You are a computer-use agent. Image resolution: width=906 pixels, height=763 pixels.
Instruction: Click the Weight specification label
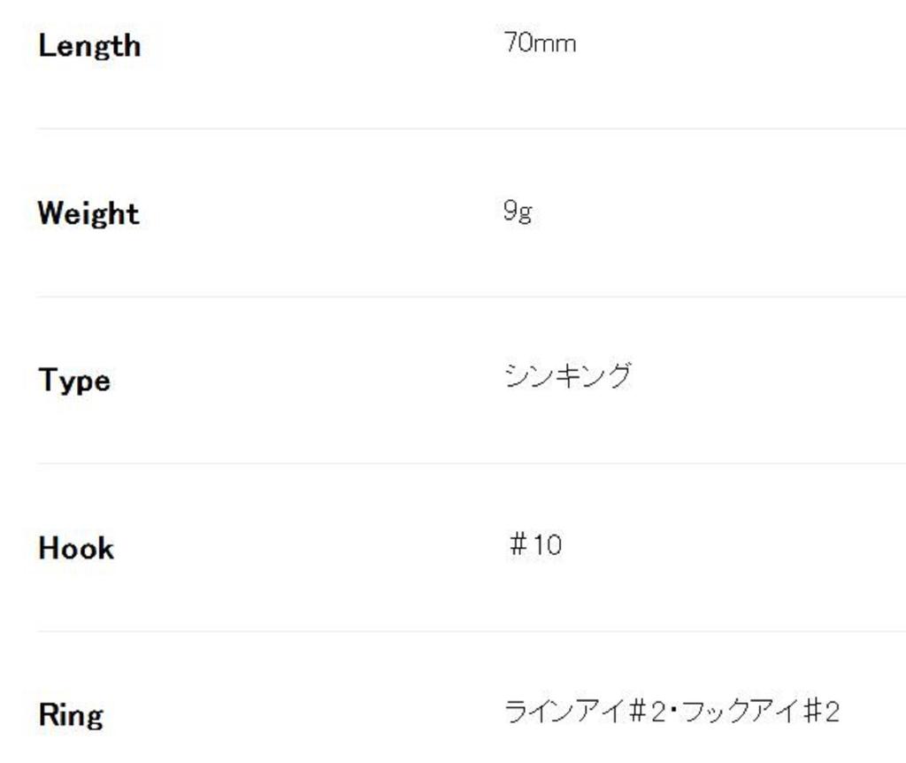pos(88,213)
